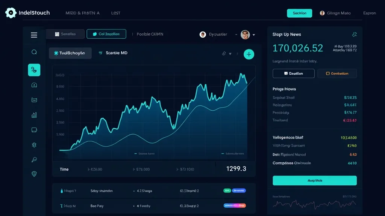
Task: Switch to the Scartile MD tab
Action: click(x=117, y=52)
